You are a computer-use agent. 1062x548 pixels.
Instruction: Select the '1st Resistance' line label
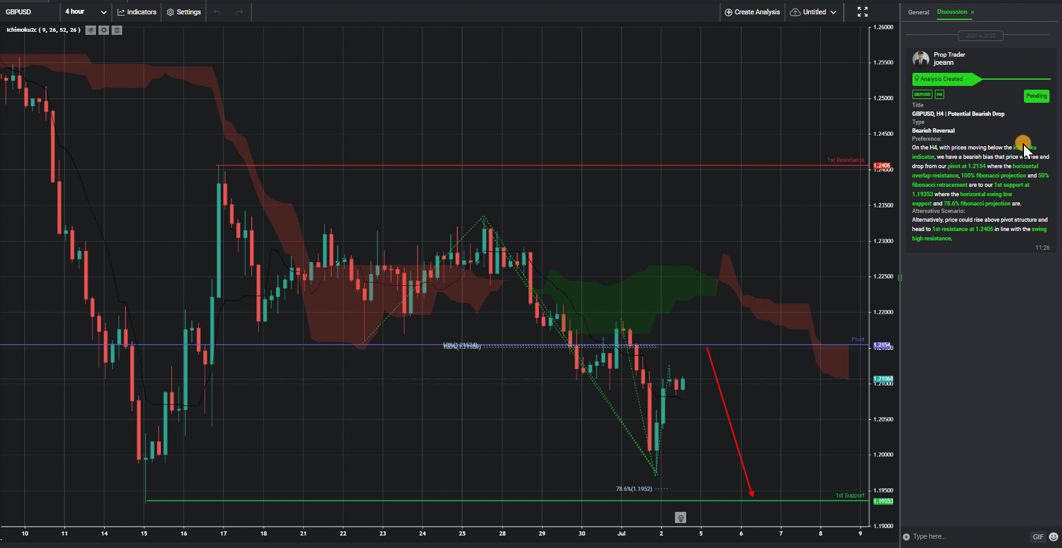pyautogui.click(x=846, y=160)
